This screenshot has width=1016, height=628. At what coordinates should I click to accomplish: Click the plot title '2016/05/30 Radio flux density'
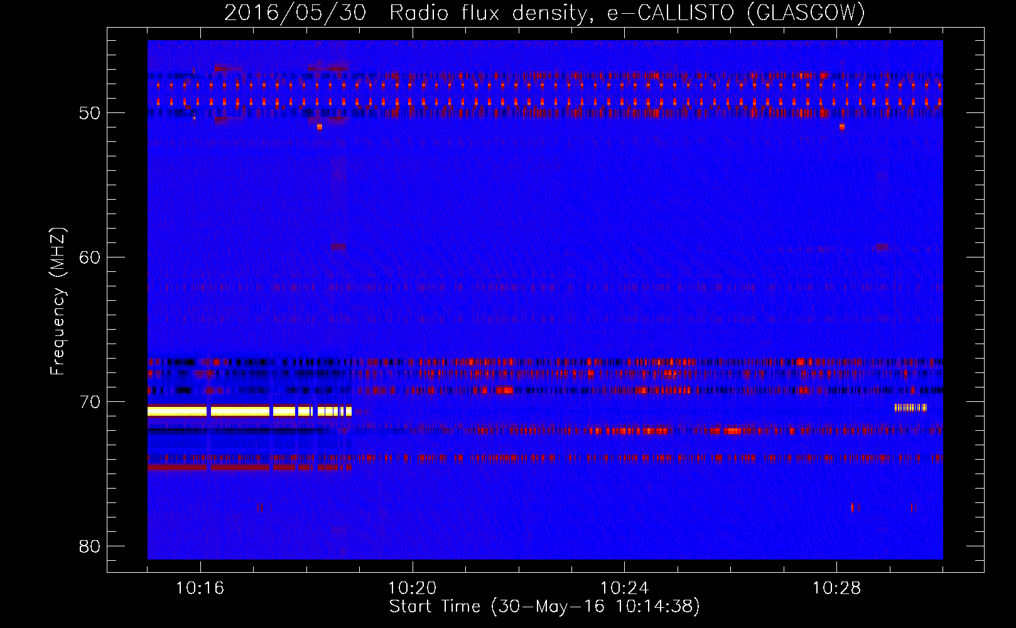coord(408,13)
